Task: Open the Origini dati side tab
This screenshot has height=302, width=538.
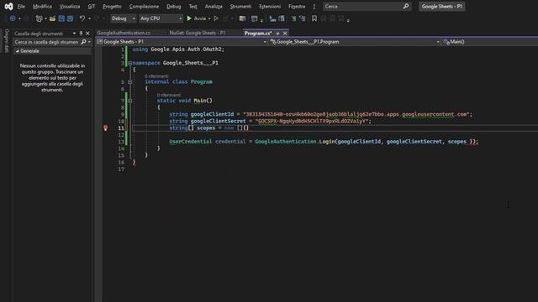Action: point(6,40)
